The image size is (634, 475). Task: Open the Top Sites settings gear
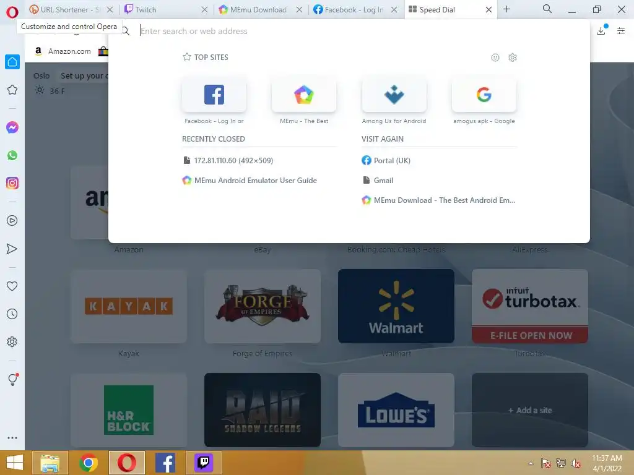[513, 58]
